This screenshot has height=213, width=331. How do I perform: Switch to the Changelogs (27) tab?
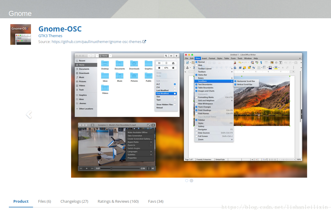click(x=74, y=202)
